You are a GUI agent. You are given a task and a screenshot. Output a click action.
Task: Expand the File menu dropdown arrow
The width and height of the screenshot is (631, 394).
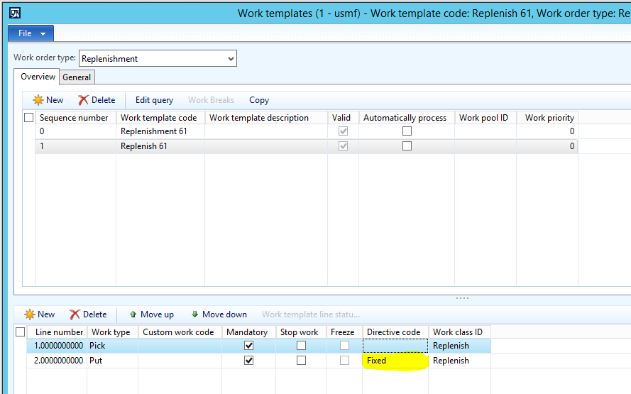43,34
